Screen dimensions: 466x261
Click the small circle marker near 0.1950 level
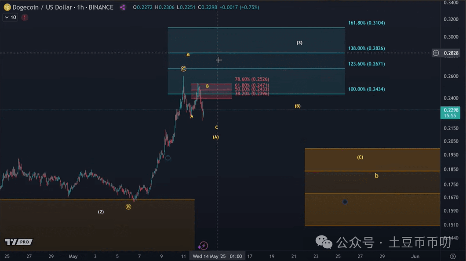[168, 158]
